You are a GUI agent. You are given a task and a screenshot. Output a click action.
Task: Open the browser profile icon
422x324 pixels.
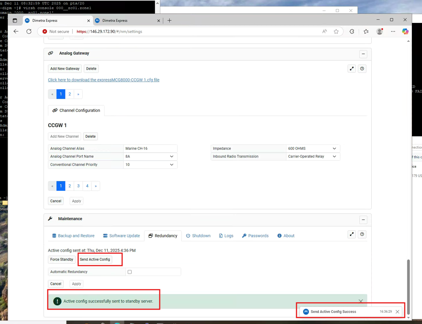(x=380, y=32)
